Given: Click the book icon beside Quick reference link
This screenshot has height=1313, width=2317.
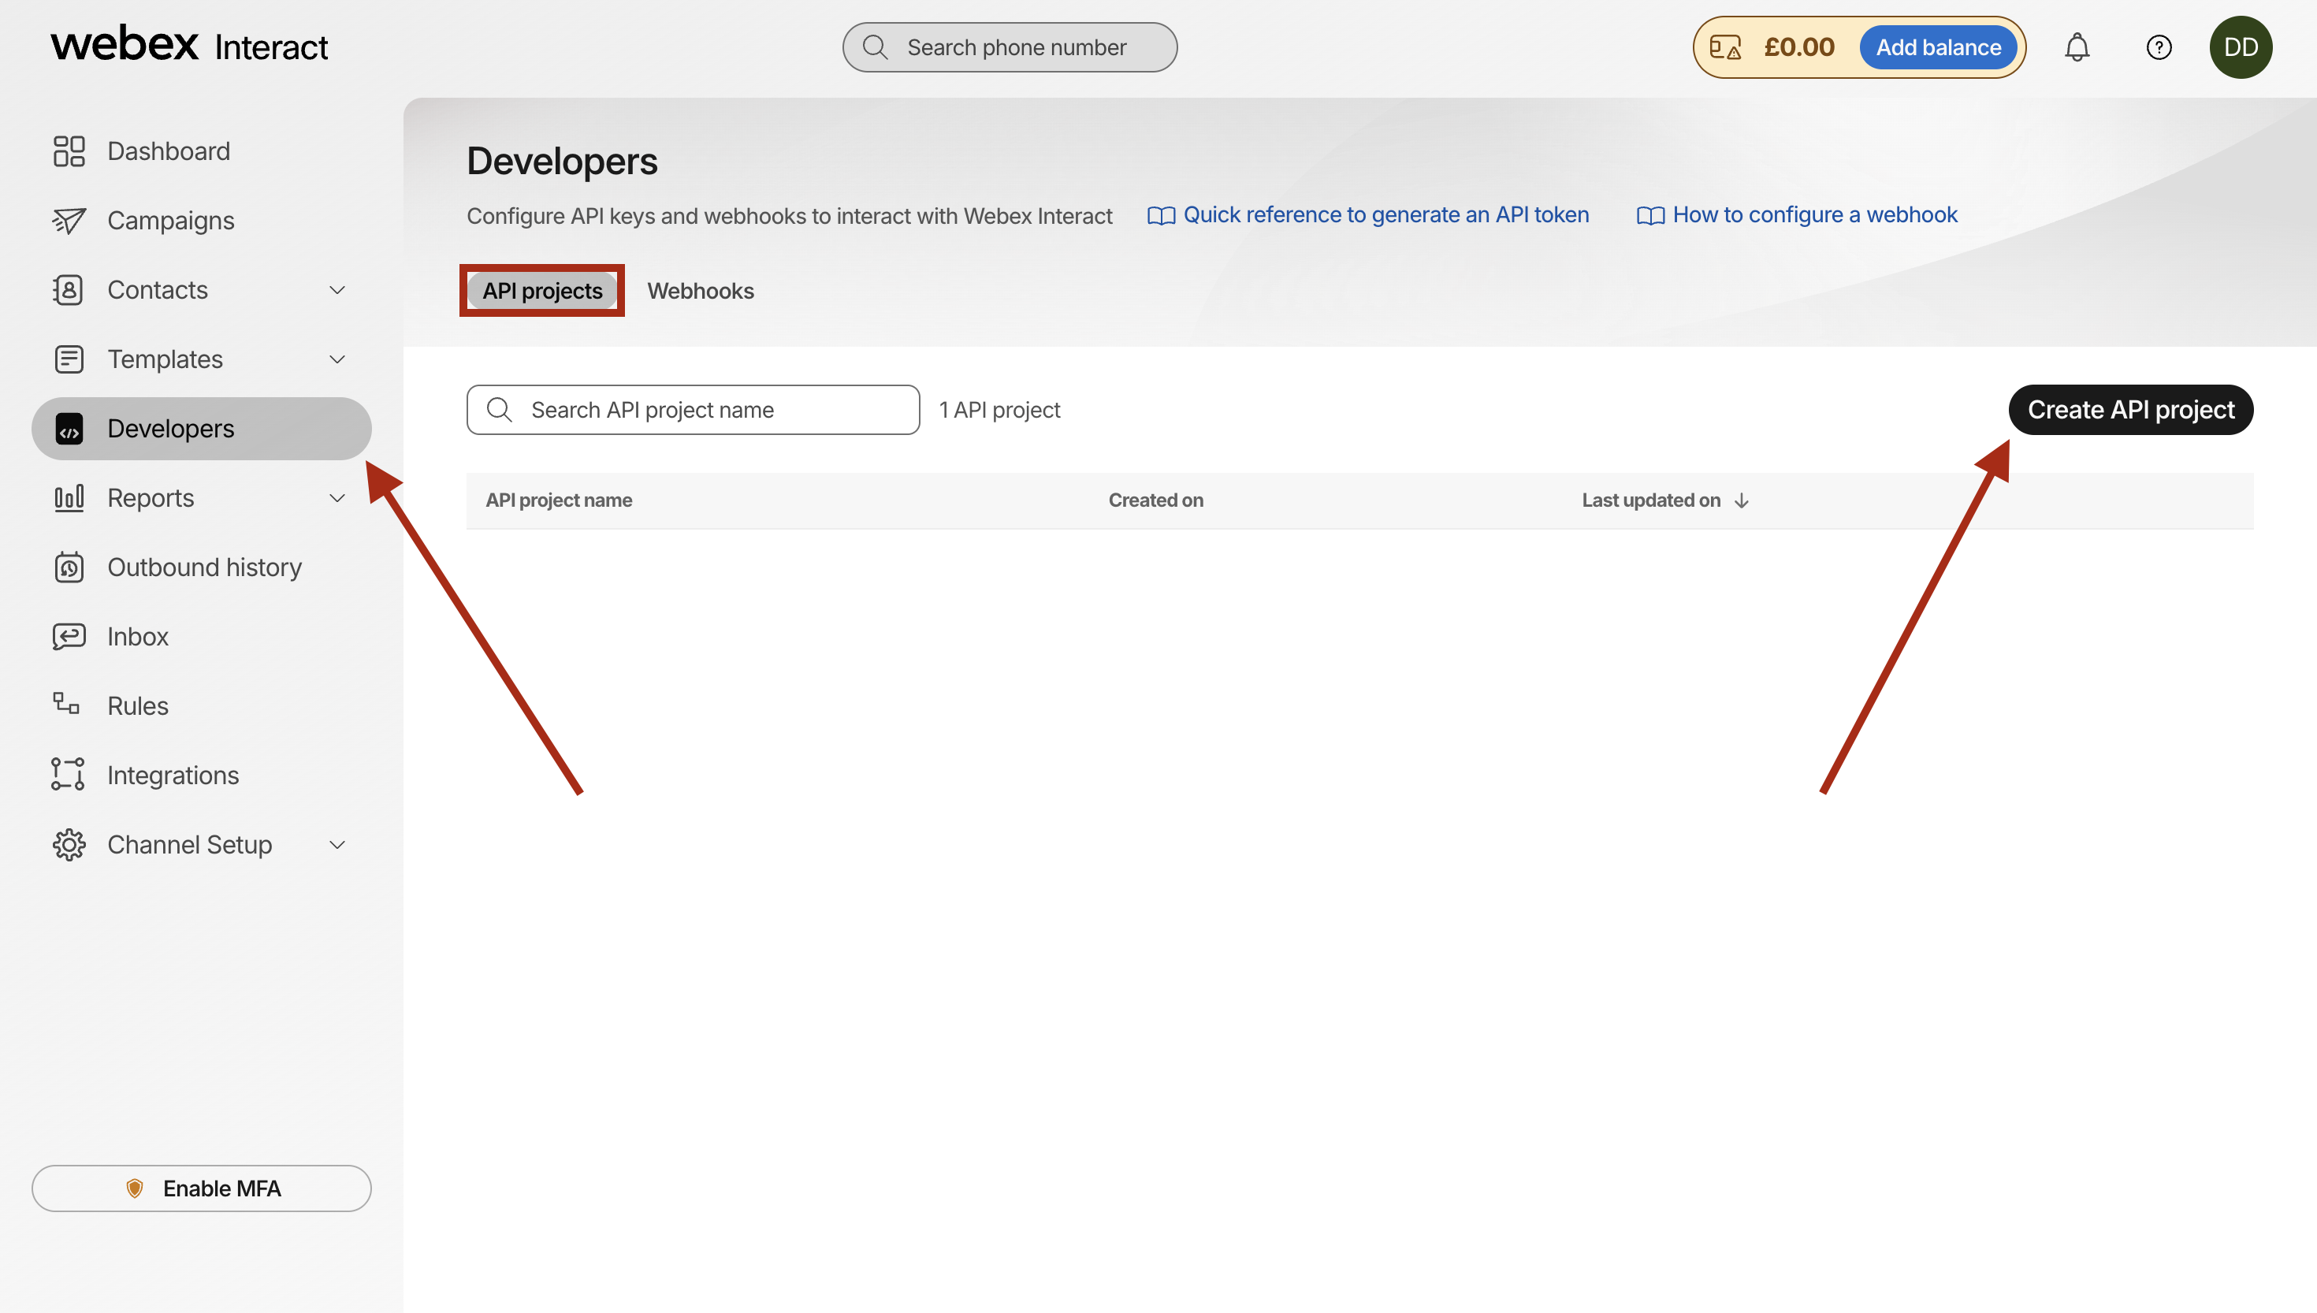Looking at the screenshot, I should (1161, 215).
